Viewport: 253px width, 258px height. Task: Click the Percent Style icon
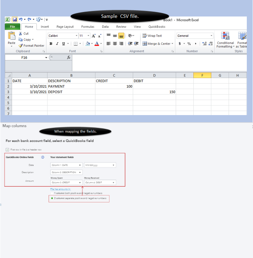click(x=189, y=44)
